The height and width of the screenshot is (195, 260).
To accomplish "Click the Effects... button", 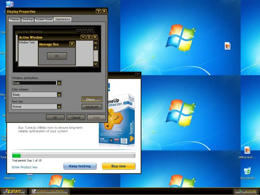I will pos(92,99).
